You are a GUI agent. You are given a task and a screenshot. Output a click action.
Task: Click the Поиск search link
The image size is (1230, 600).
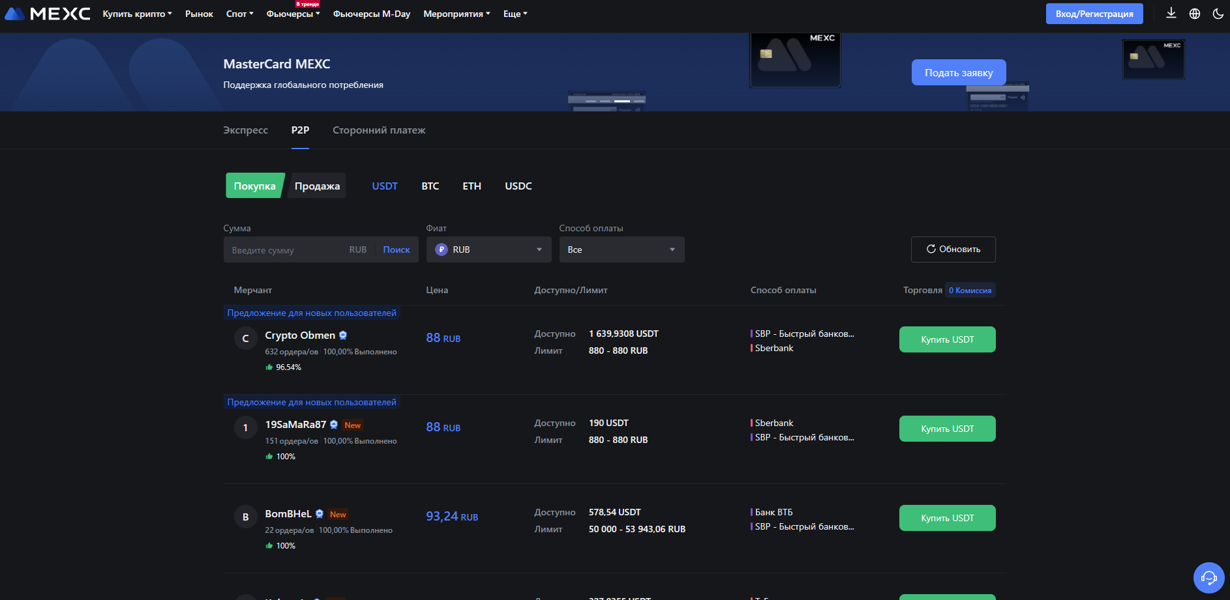tap(397, 250)
